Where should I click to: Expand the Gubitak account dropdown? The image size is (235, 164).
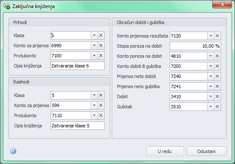(x=211, y=107)
